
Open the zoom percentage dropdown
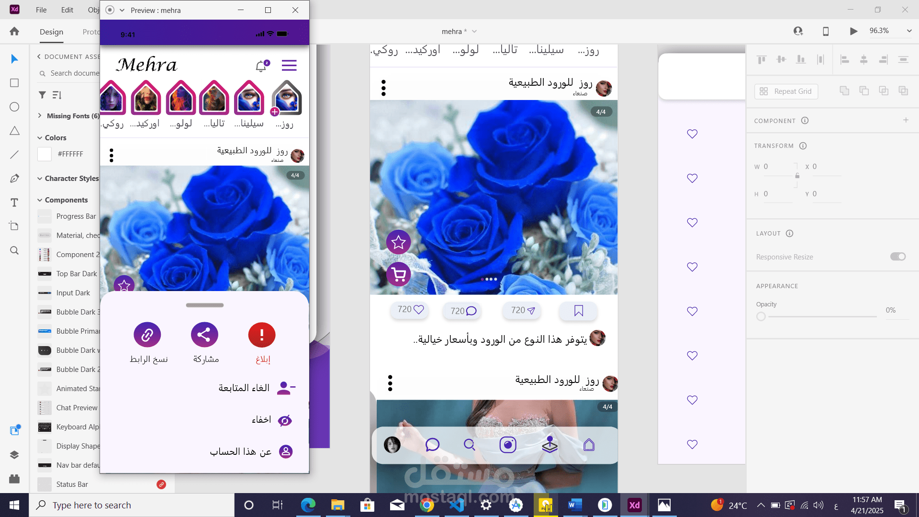[x=909, y=31]
